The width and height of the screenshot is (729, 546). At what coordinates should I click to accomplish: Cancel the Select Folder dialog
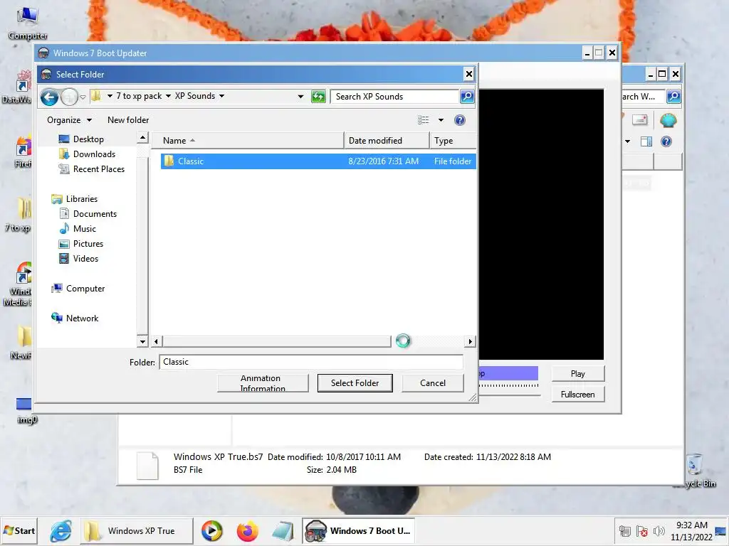click(x=433, y=383)
